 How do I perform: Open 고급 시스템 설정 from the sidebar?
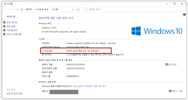pyautogui.click(x=14, y=34)
